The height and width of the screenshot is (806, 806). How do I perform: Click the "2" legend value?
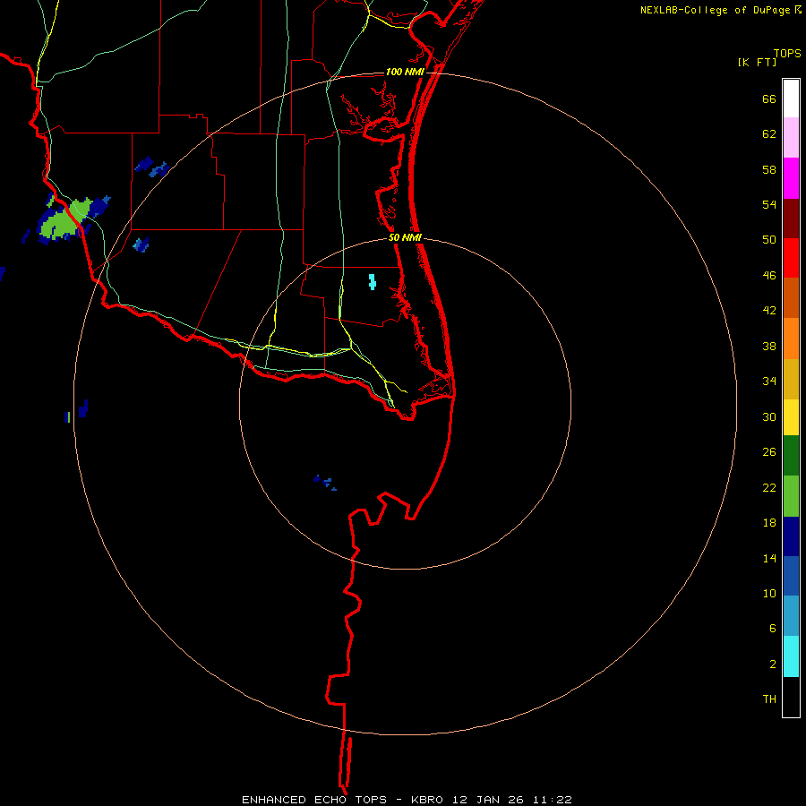click(773, 665)
